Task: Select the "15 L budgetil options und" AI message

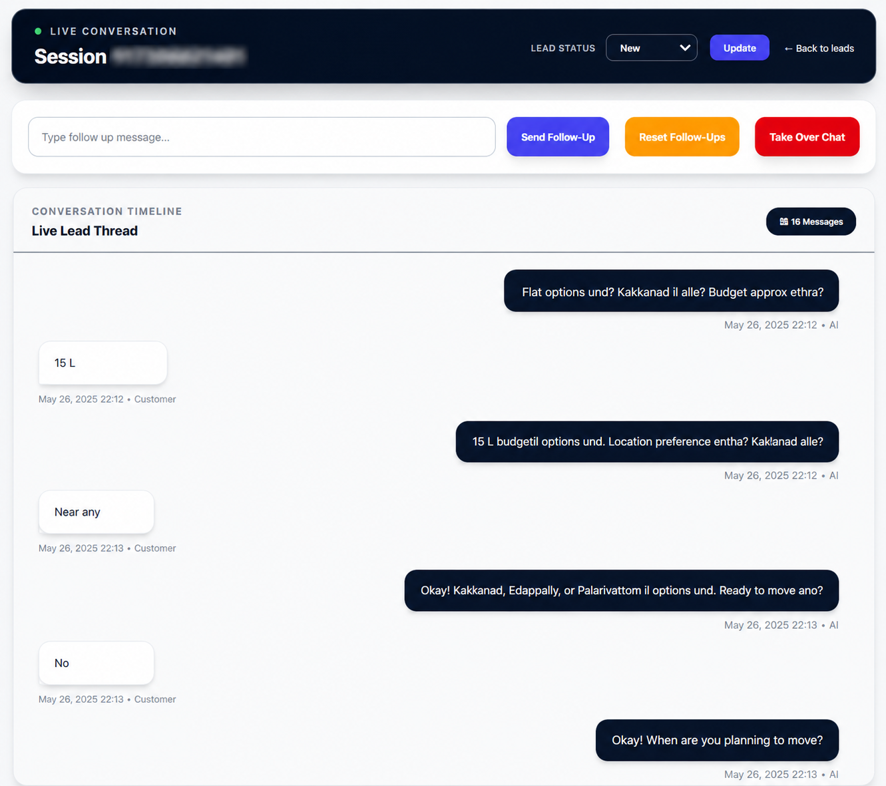Action: tap(647, 441)
